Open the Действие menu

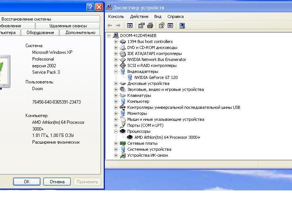coord(139,16)
